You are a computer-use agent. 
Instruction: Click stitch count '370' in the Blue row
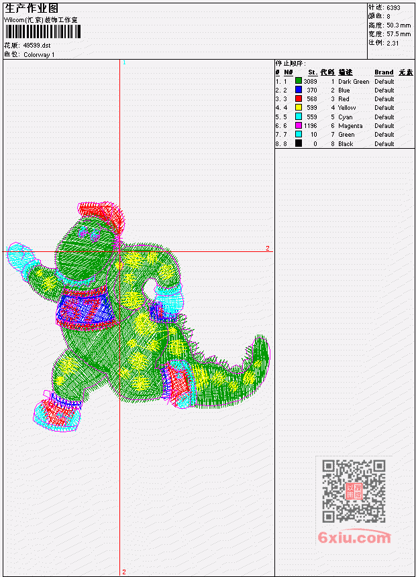point(312,90)
